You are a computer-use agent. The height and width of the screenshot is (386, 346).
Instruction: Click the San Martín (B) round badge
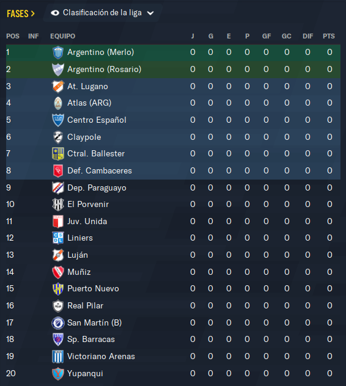point(58,322)
